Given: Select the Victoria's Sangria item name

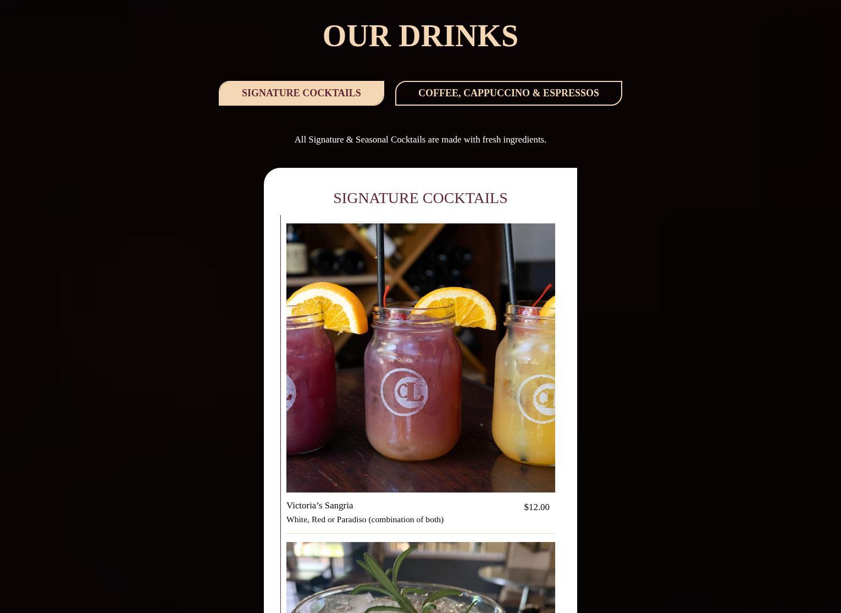Looking at the screenshot, I should [x=319, y=505].
